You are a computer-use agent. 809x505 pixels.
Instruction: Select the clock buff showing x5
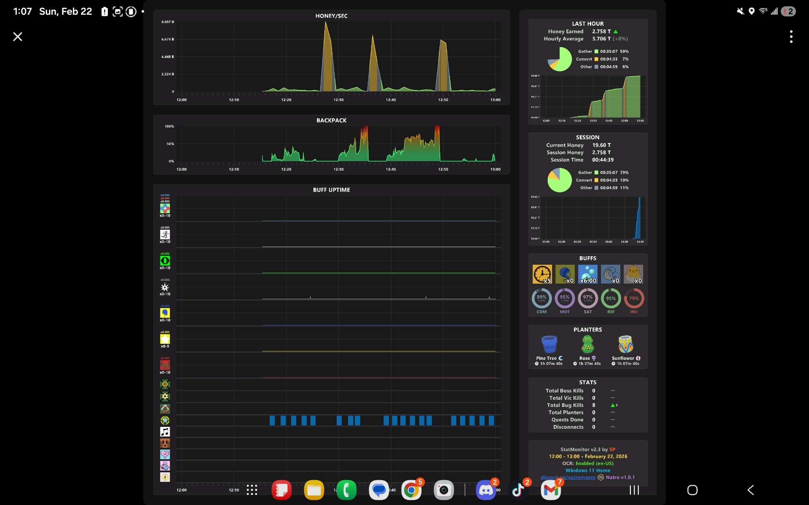[x=542, y=274]
